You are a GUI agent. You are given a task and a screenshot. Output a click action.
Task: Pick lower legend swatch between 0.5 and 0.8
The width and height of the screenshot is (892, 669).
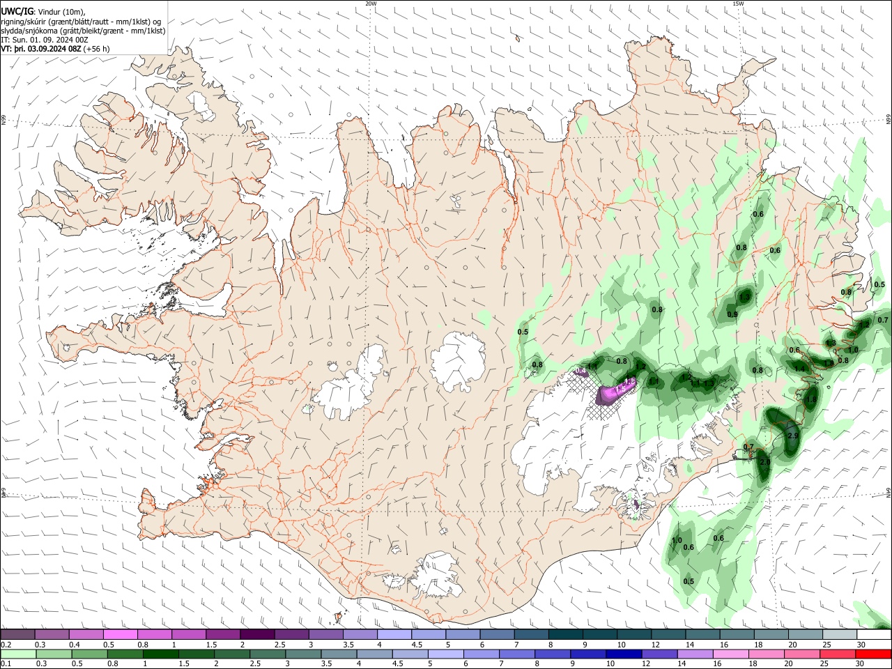[90, 654]
